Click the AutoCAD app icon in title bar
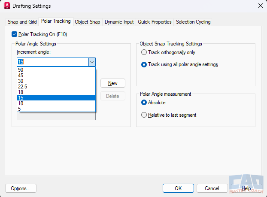Image resolution: width=267 pixels, height=197 pixels. (7, 6)
